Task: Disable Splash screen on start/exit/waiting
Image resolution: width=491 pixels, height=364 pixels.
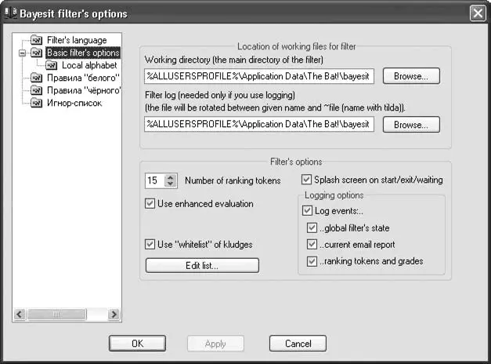Action: point(307,180)
